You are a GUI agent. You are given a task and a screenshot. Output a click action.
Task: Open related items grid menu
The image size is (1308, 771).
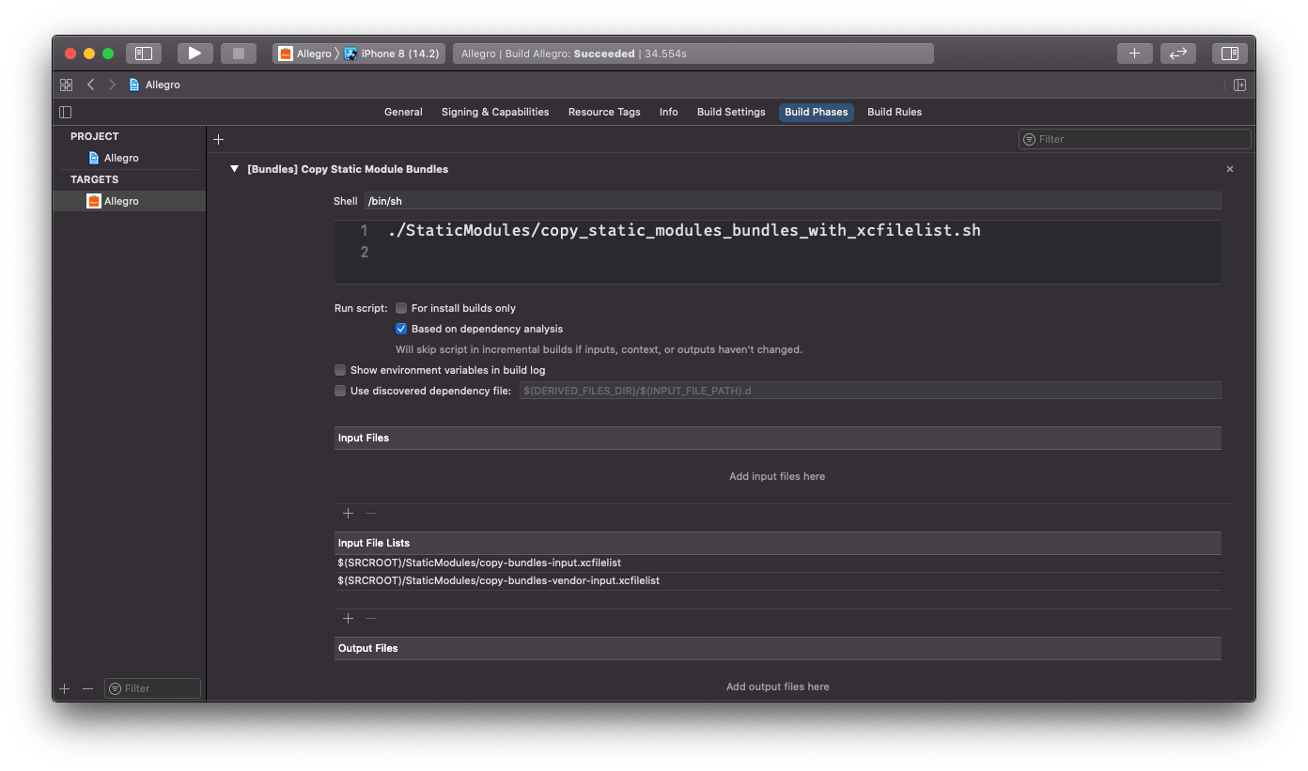click(x=66, y=85)
